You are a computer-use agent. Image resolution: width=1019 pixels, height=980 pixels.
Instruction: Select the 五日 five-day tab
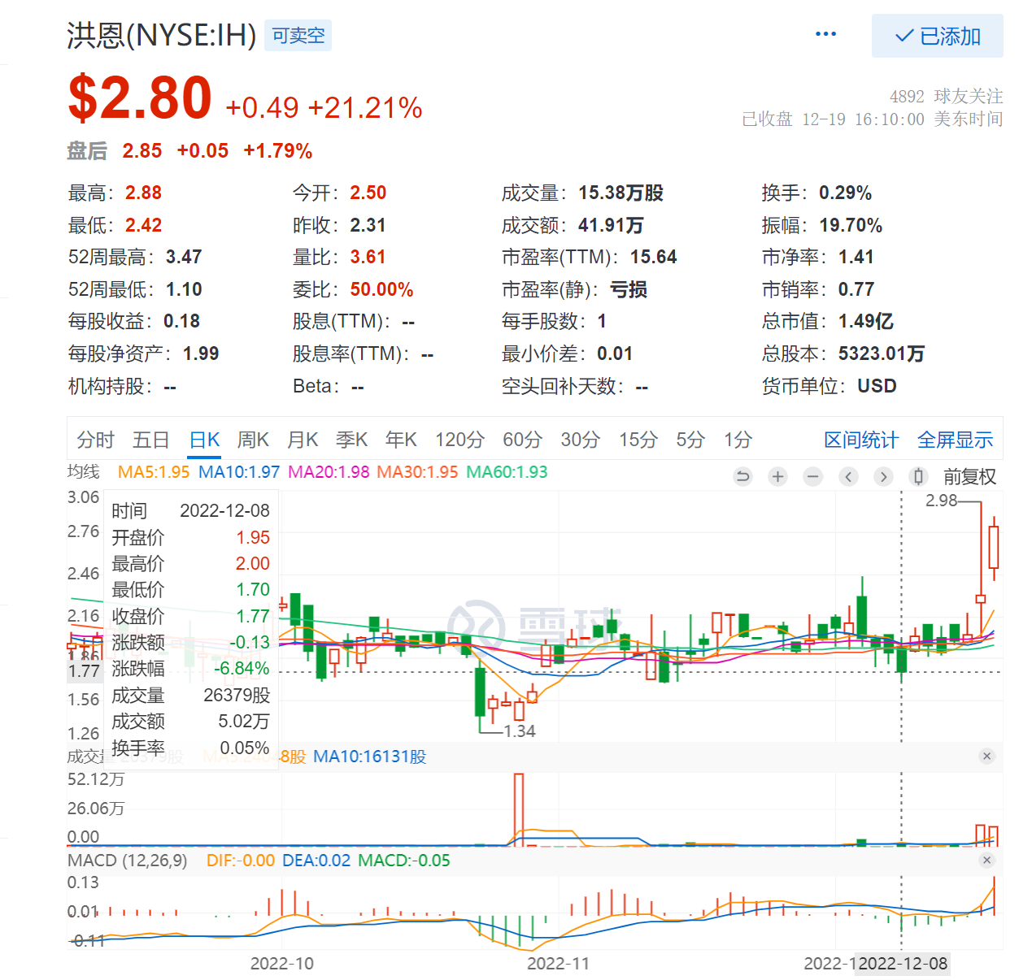click(x=150, y=440)
